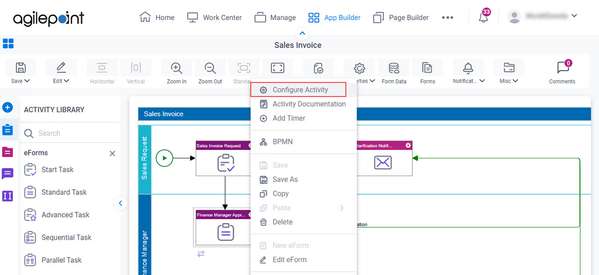Open the Manage section
The width and height of the screenshot is (599, 275).
pos(275,17)
